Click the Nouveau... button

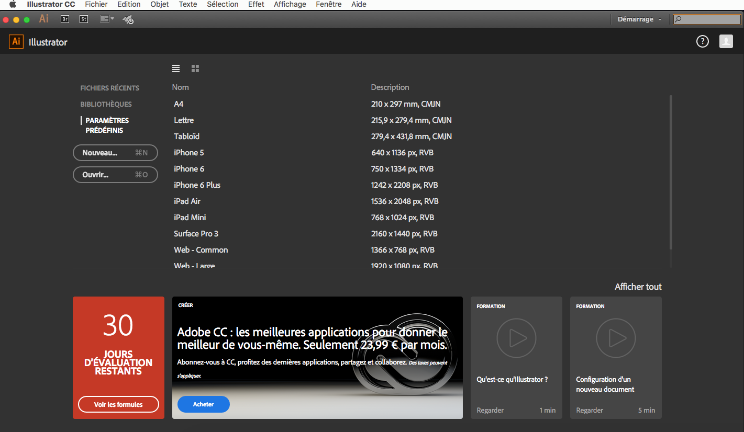click(x=115, y=153)
